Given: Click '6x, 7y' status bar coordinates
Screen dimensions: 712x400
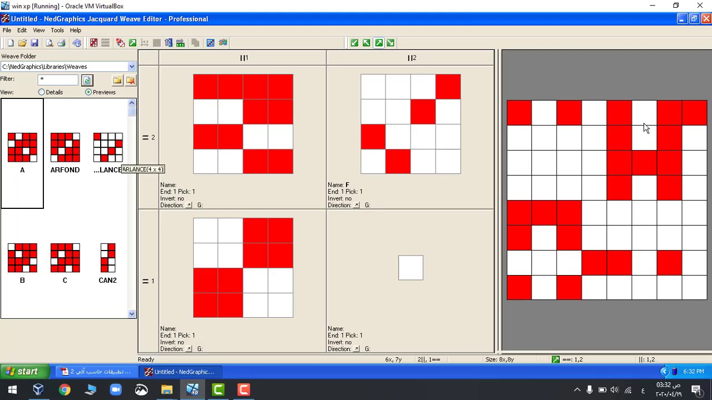Looking at the screenshot, I should coord(393,359).
